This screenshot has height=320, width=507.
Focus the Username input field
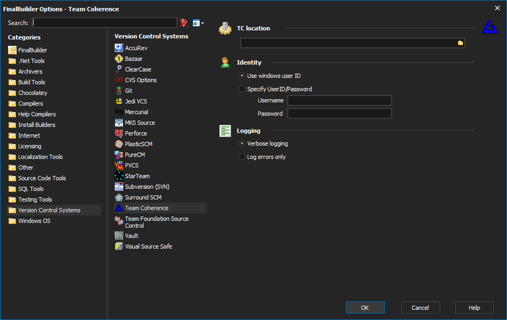point(339,100)
